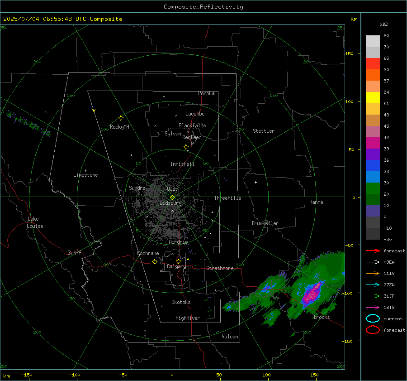Click the Didsbury map label
This screenshot has width=407, height=381.
tap(170, 203)
